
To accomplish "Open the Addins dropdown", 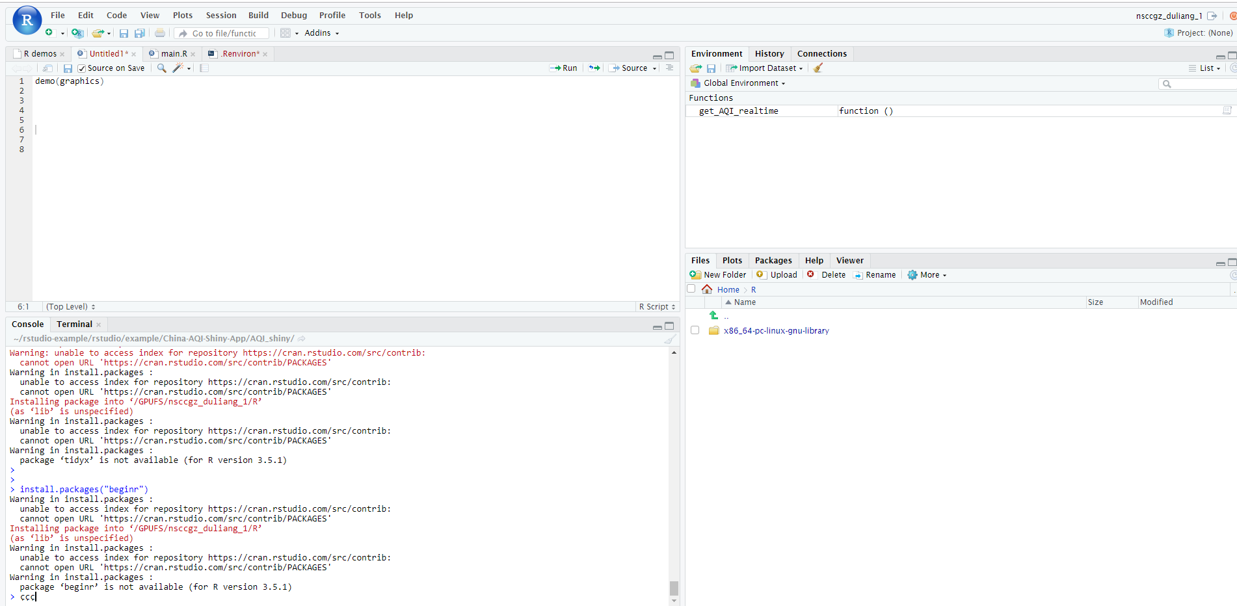I will [322, 33].
